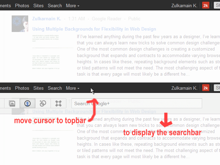The image size is (220, 165).
Task: Open Sites in the topbar above Search Google+
Action: pos(38,88)
